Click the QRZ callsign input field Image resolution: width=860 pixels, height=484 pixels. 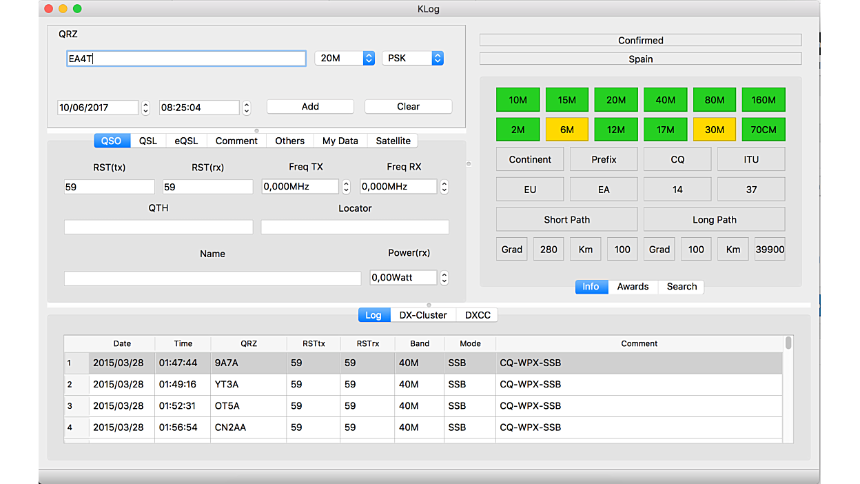186,59
